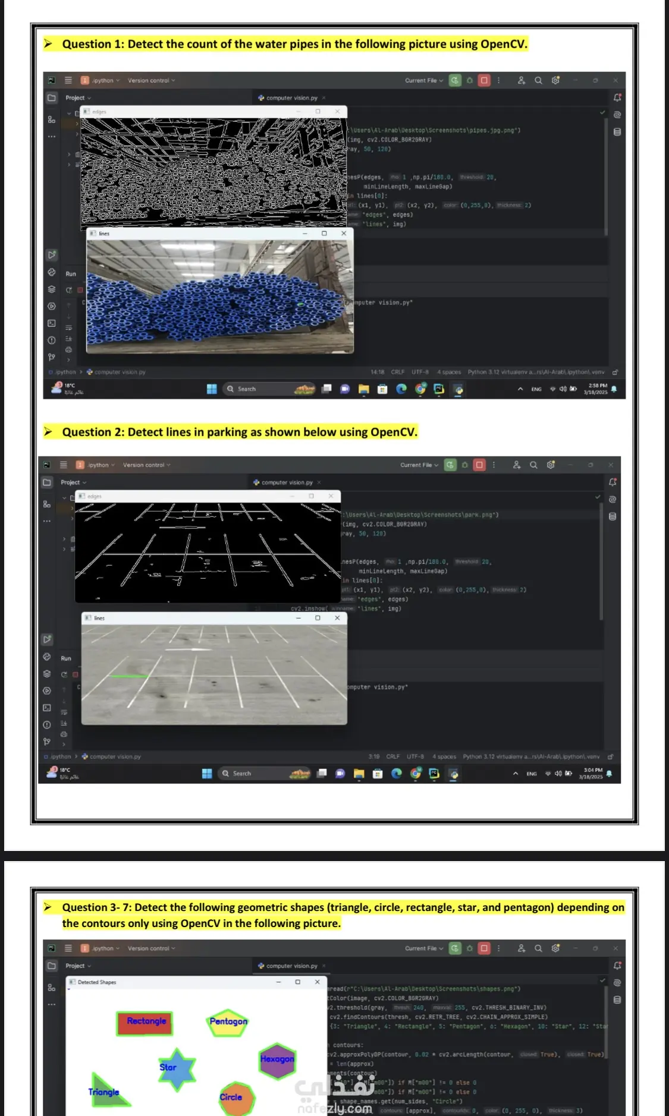The width and height of the screenshot is (669, 1116).
Task: Expand the .ipython project dropdown in the pipes screenshot
Action: point(100,80)
